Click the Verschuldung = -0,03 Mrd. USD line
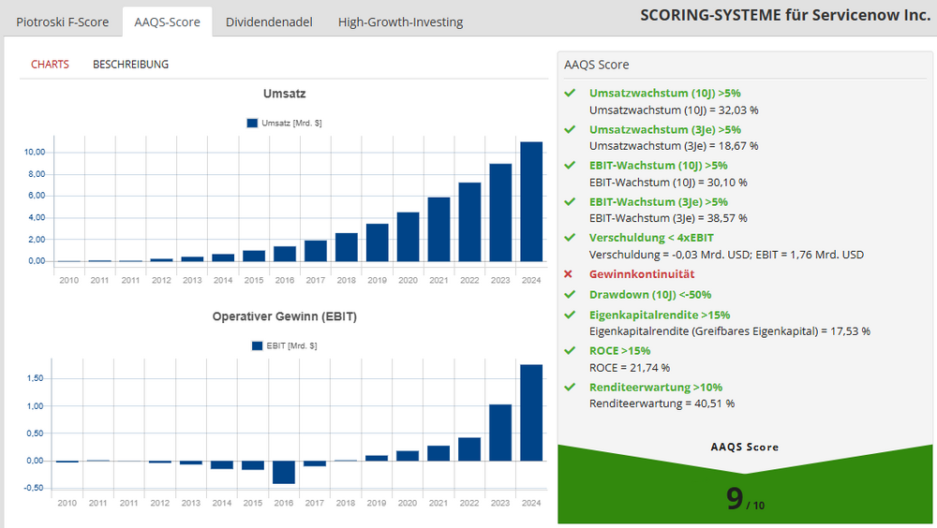The height and width of the screenshot is (528, 937). click(x=727, y=255)
